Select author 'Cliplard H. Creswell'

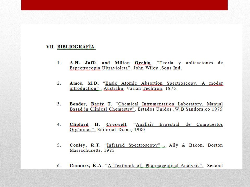pos(98,124)
